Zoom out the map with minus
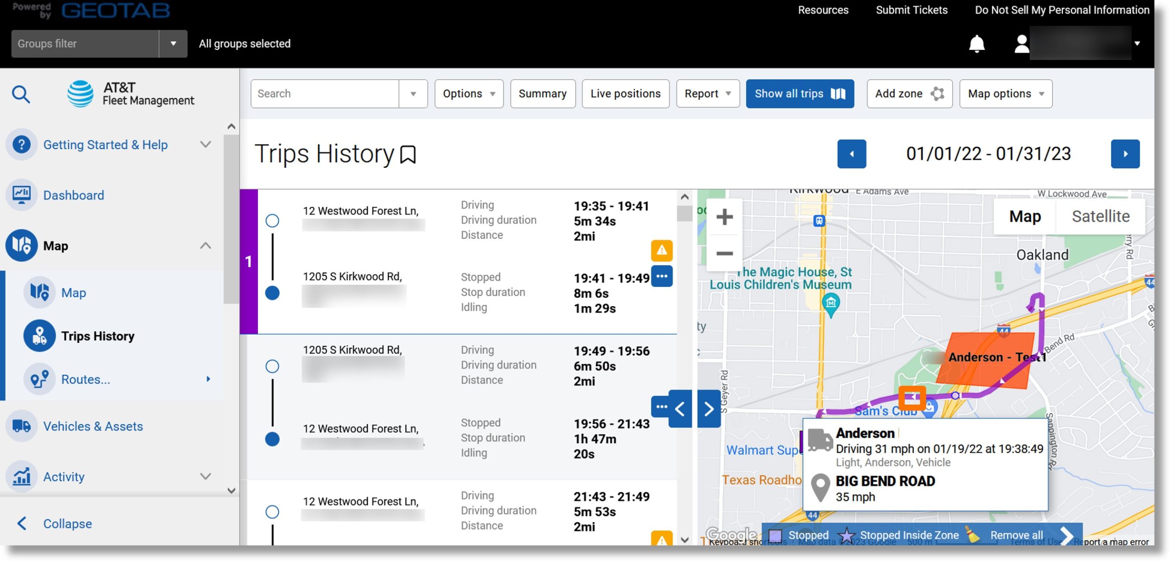The height and width of the screenshot is (562, 1171). coord(724,253)
